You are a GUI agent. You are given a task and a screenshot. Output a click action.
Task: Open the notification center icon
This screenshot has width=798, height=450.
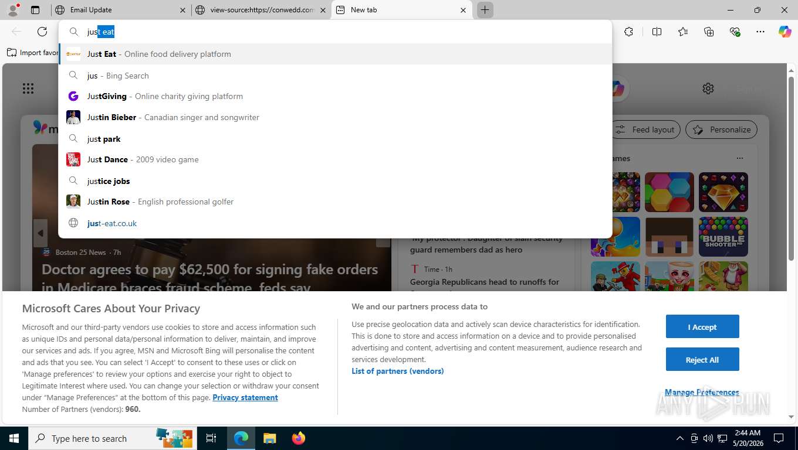pos(779,438)
